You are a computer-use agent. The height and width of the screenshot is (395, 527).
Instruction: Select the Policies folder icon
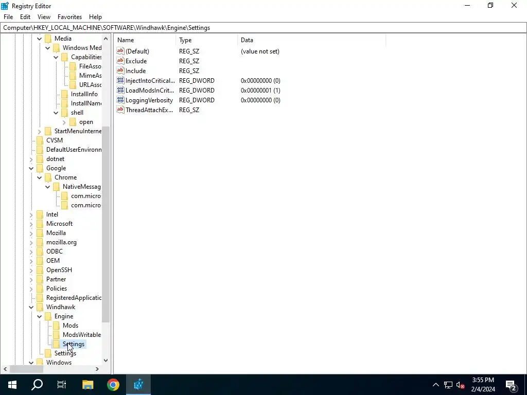click(x=40, y=288)
